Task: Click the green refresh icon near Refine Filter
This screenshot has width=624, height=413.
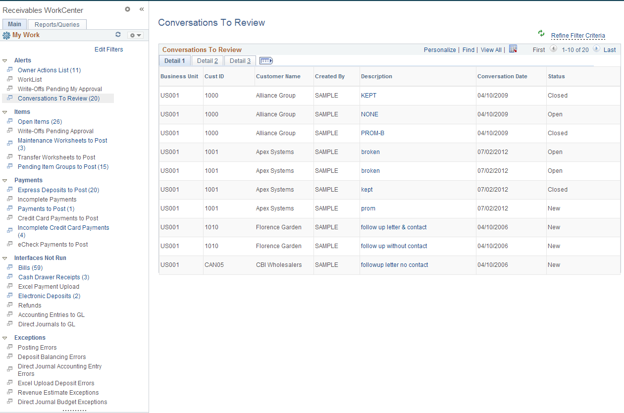Action: [x=541, y=33]
